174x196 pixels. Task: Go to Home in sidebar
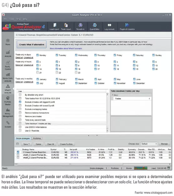pyautogui.click(x=8, y=42)
